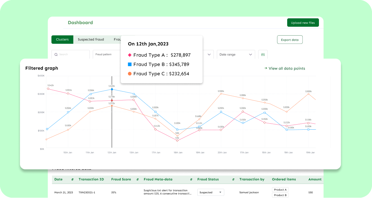This screenshot has width=372, height=198.
Task: Click the Fraud Type C orange circle legend
Action: (x=130, y=74)
